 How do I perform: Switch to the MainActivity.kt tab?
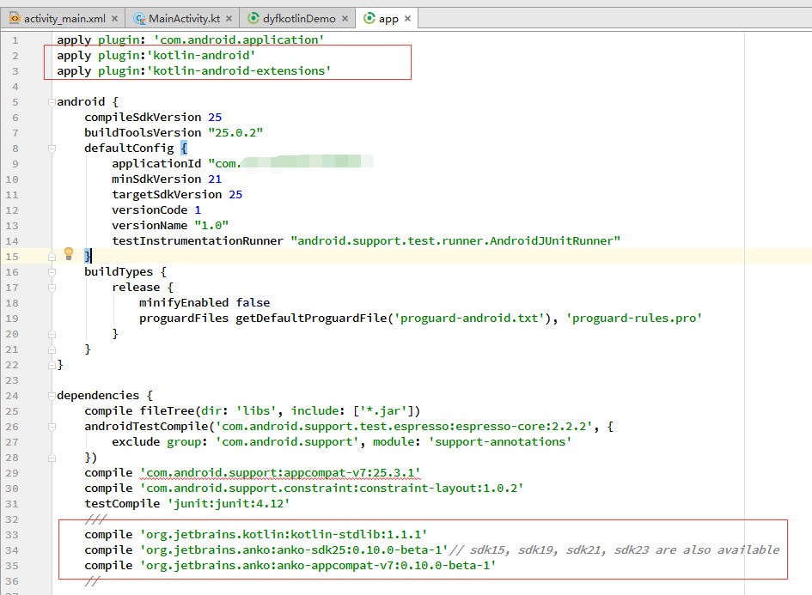pos(184,19)
